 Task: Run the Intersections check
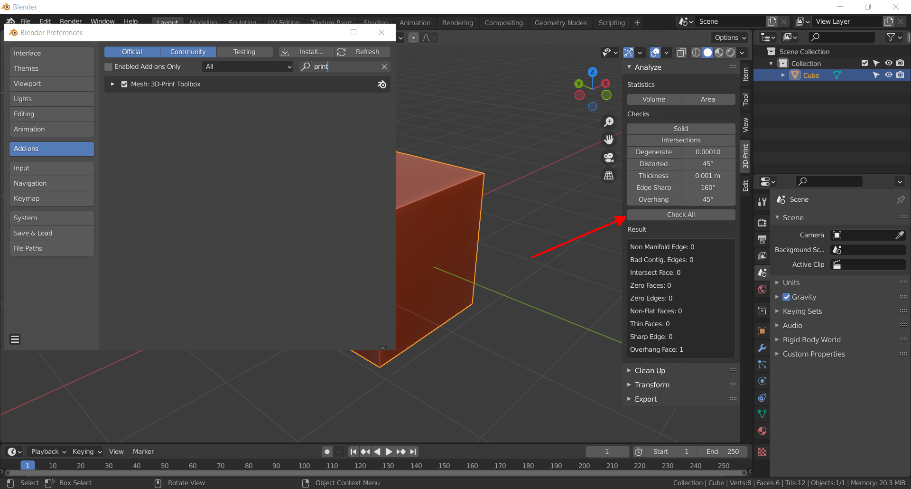pyautogui.click(x=681, y=140)
